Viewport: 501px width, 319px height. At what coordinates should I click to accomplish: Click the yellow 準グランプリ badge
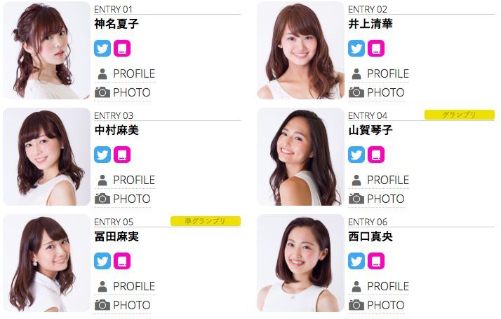(x=206, y=221)
